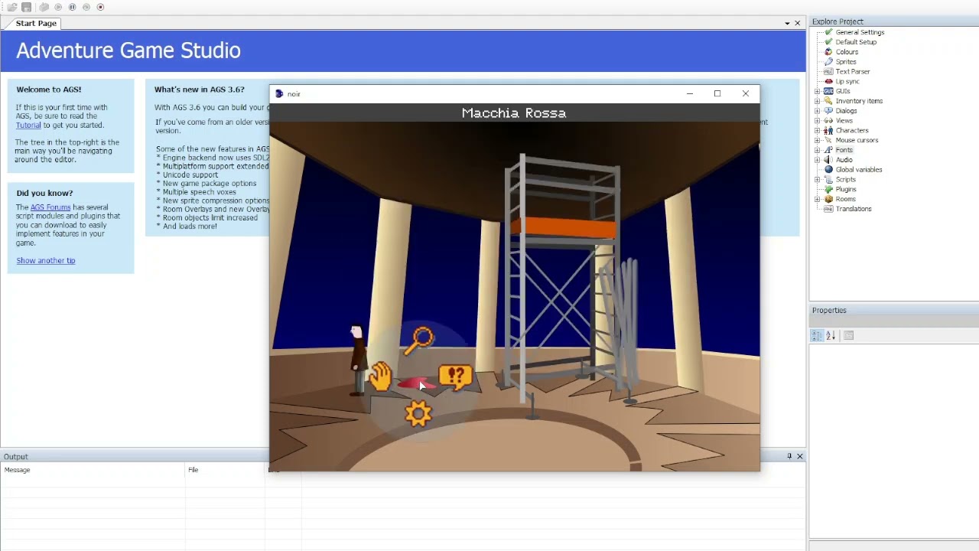This screenshot has width=979, height=551.
Task: Click the Save toolbar icon
Action: coord(27,7)
